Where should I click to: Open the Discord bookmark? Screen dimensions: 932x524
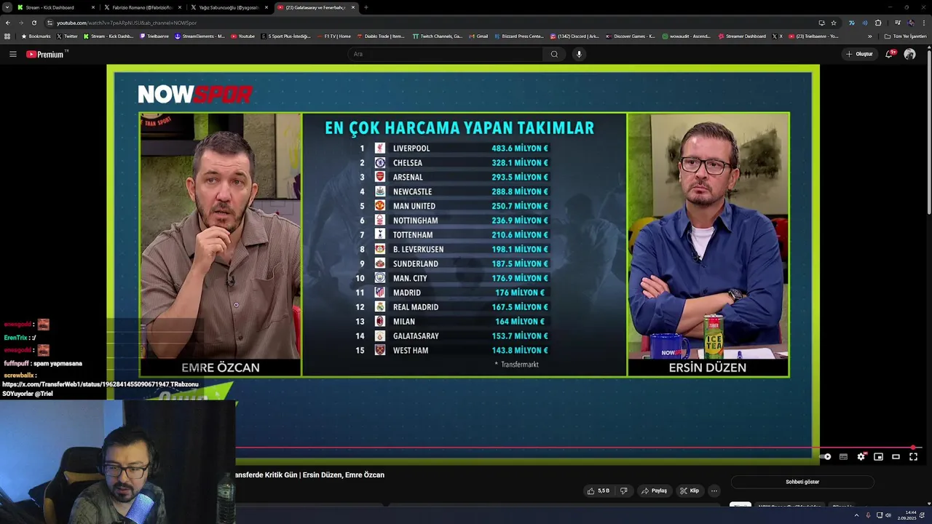tap(575, 36)
